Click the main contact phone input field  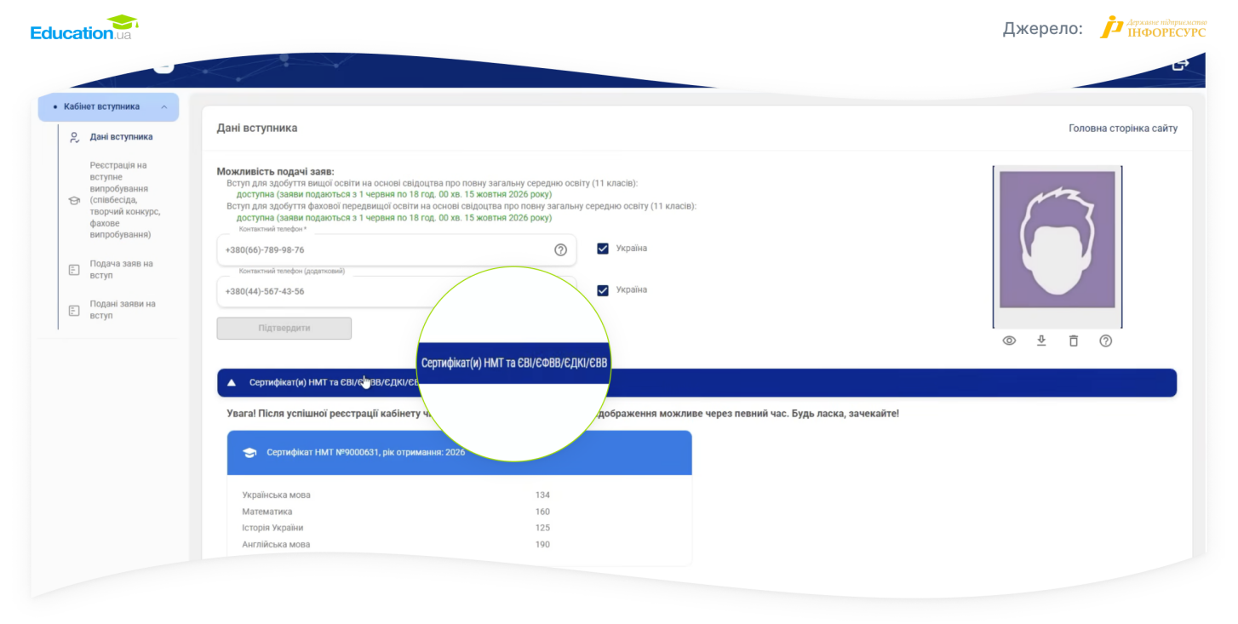coord(396,249)
